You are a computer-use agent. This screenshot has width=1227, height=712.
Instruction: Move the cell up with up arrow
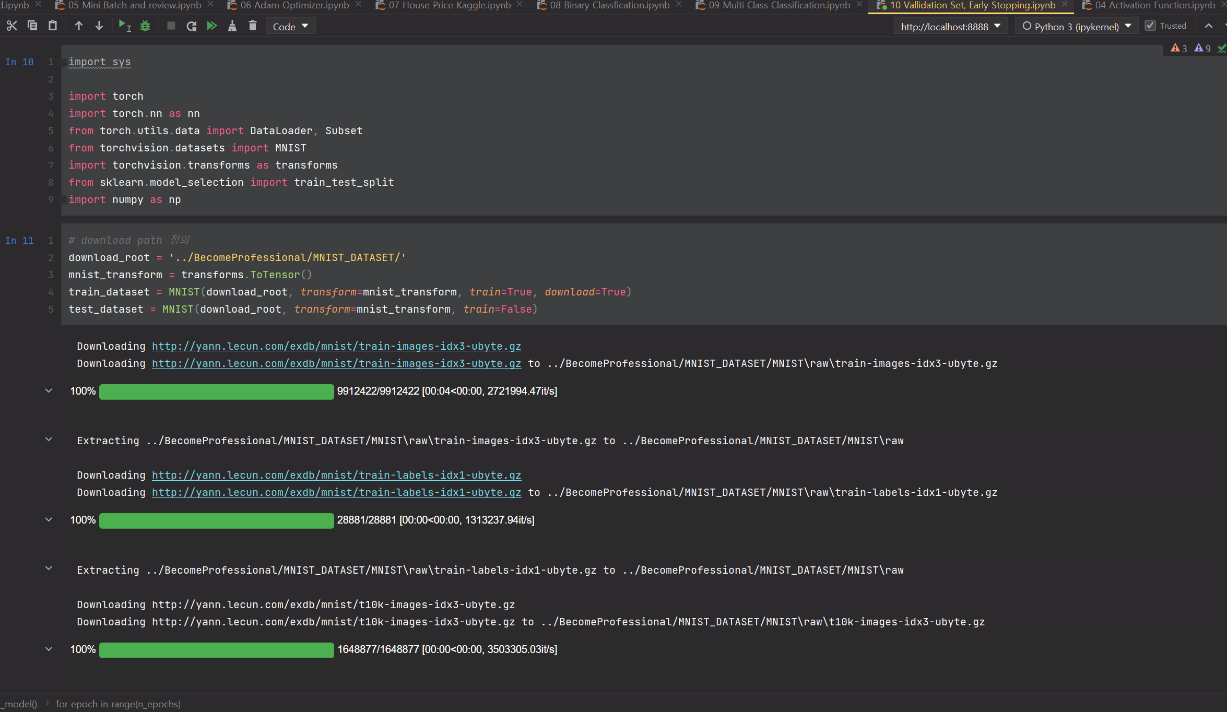[79, 26]
